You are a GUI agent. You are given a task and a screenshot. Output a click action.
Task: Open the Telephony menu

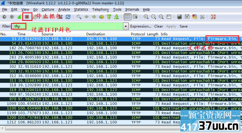pos(101,10)
